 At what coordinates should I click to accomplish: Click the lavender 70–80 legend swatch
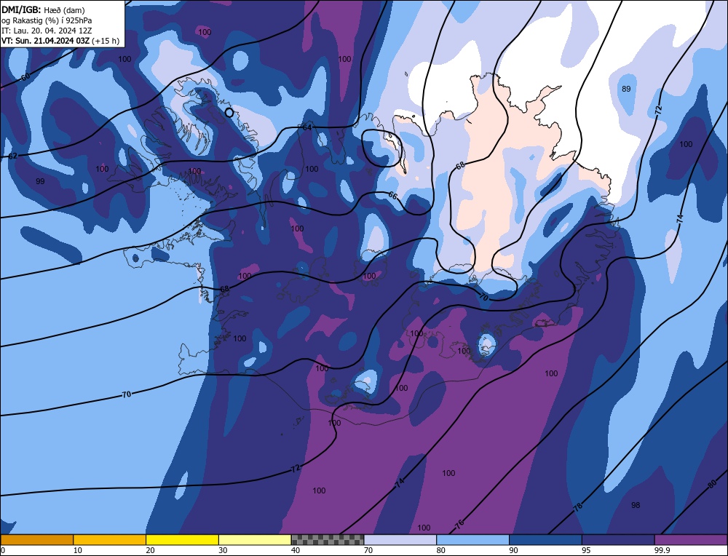400,539
